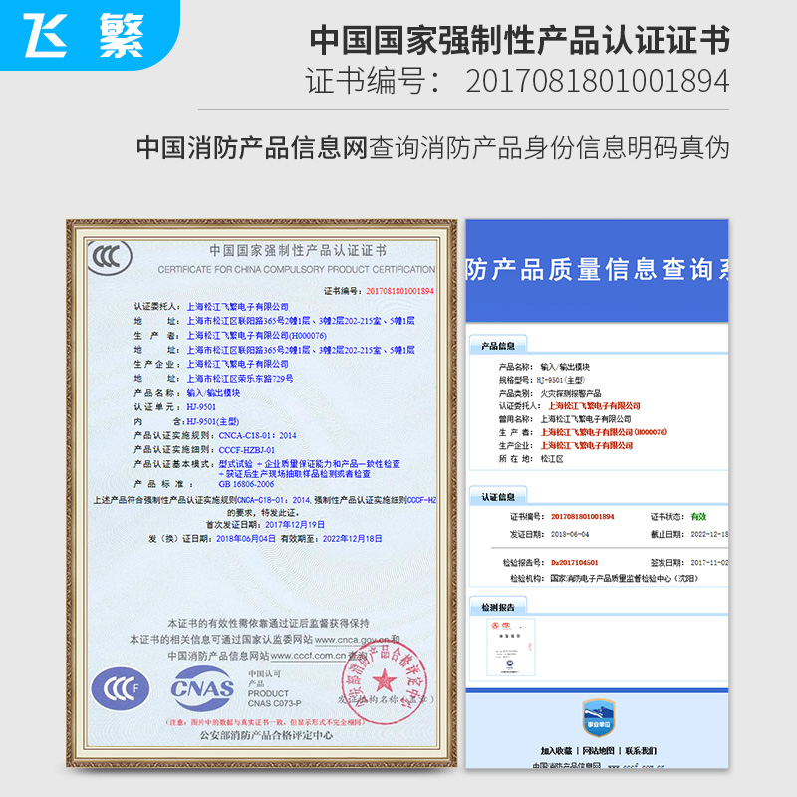Click the 网站地图 link
Viewport: 797px width, 797px height.
(x=598, y=751)
